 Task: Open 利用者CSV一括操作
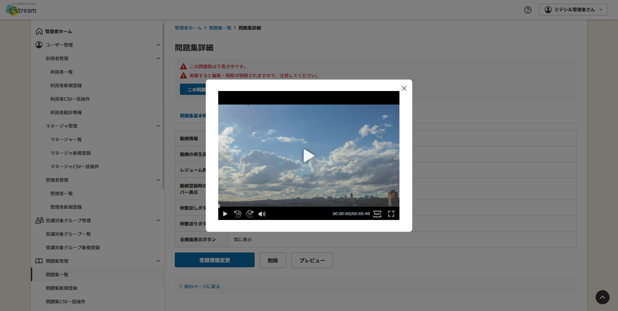click(x=70, y=99)
